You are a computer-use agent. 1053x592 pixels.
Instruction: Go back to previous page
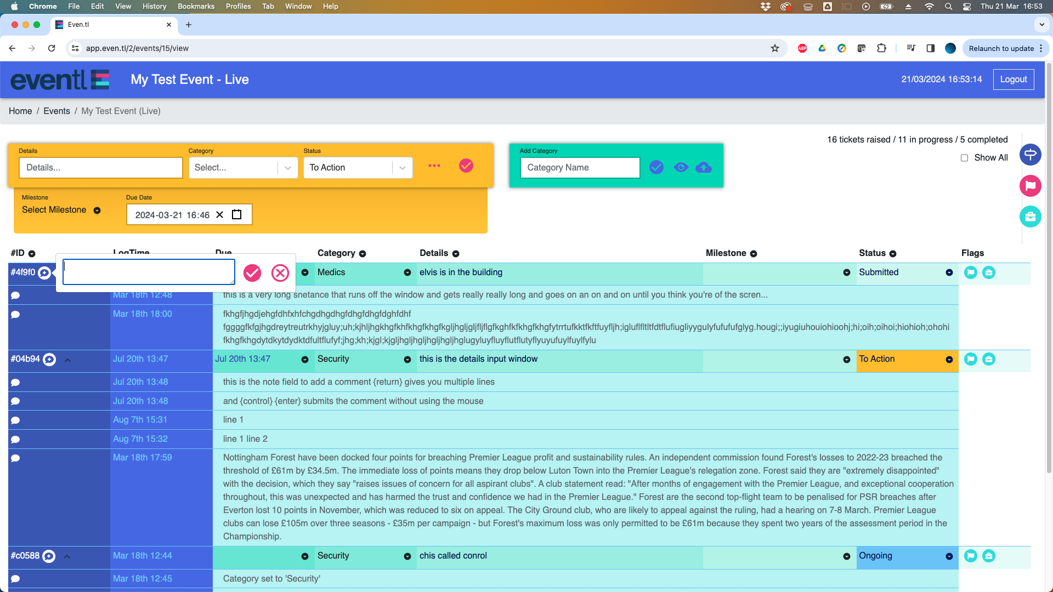(x=12, y=48)
